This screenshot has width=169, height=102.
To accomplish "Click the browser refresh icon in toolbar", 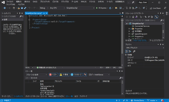I will (110, 8).
